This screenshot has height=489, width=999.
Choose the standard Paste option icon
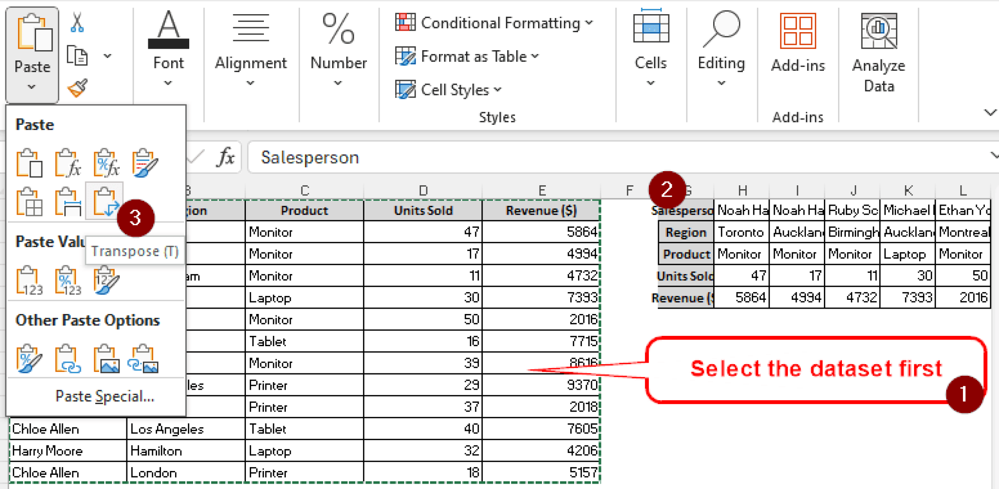coord(29,163)
